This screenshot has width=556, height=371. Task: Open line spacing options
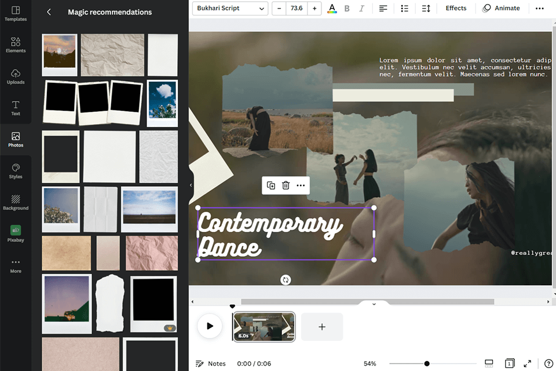tap(426, 8)
